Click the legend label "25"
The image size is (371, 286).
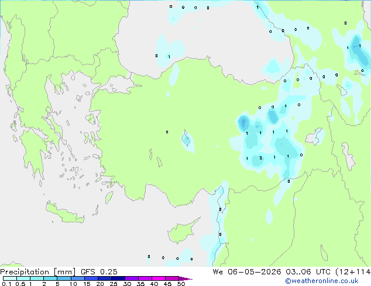tap(114, 284)
